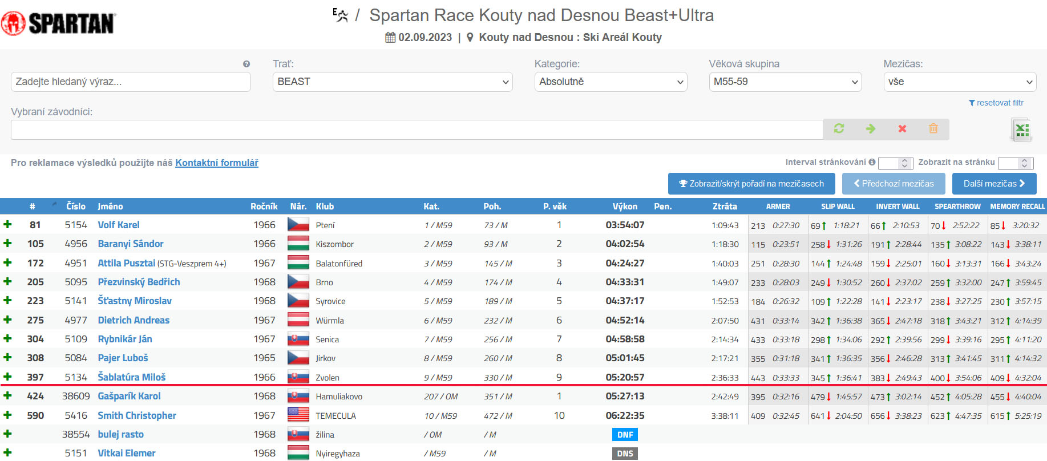Click the running obstacle icon beside race title
Viewport: 1047px width, 461px height.
[341, 15]
